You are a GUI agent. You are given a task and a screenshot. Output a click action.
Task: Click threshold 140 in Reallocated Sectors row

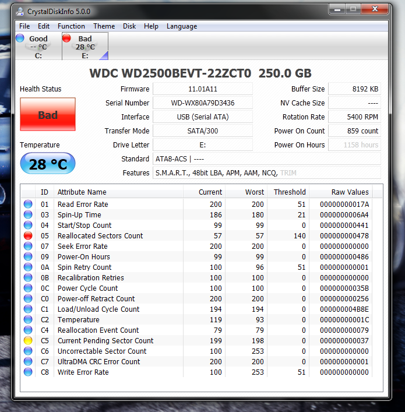tap(300, 235)
